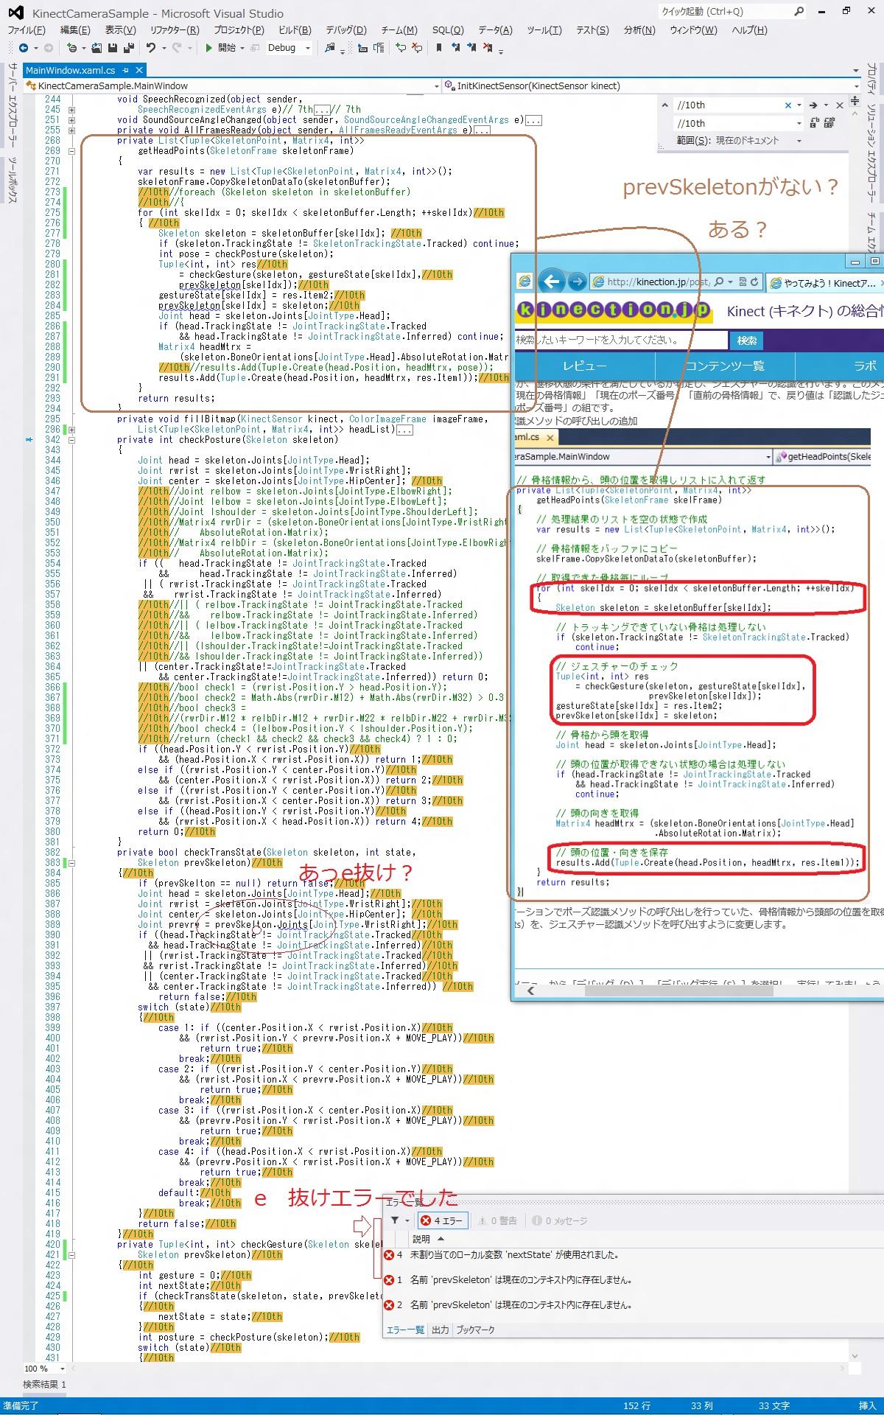884x1415 pixels.
Task: Open the KinectCameraSample.MainWindow class dropdown
Action: point(436,86)
